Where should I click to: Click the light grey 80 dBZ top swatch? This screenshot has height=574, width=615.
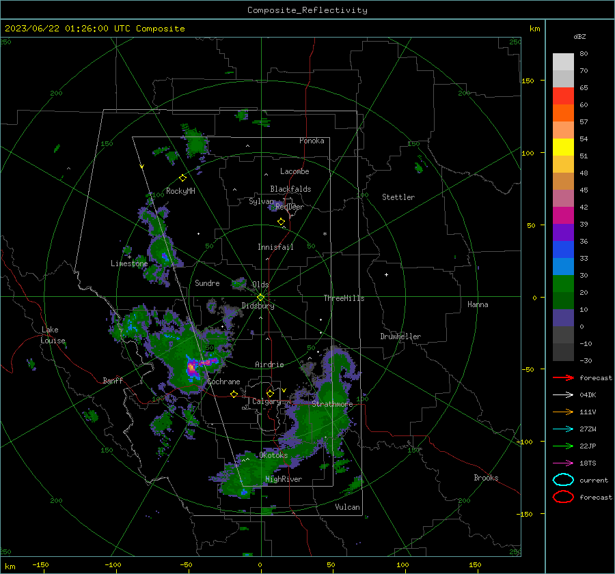563,61
